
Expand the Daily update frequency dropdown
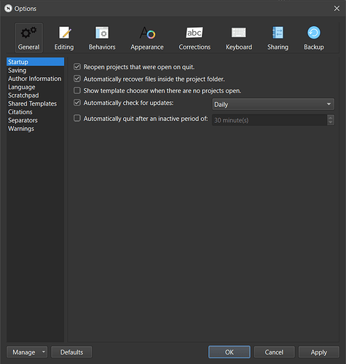click(273, 104)
